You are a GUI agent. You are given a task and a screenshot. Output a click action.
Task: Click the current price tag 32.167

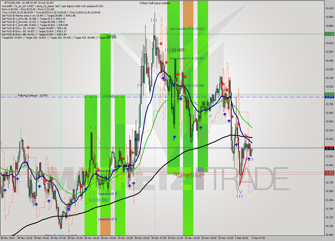329,149
